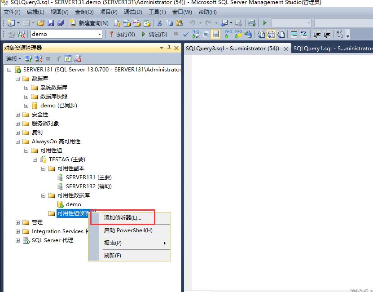Image resolution: width=373 pixels, height=292 pixels.
Task: Uncomment the selected lines
Action: 304,34
